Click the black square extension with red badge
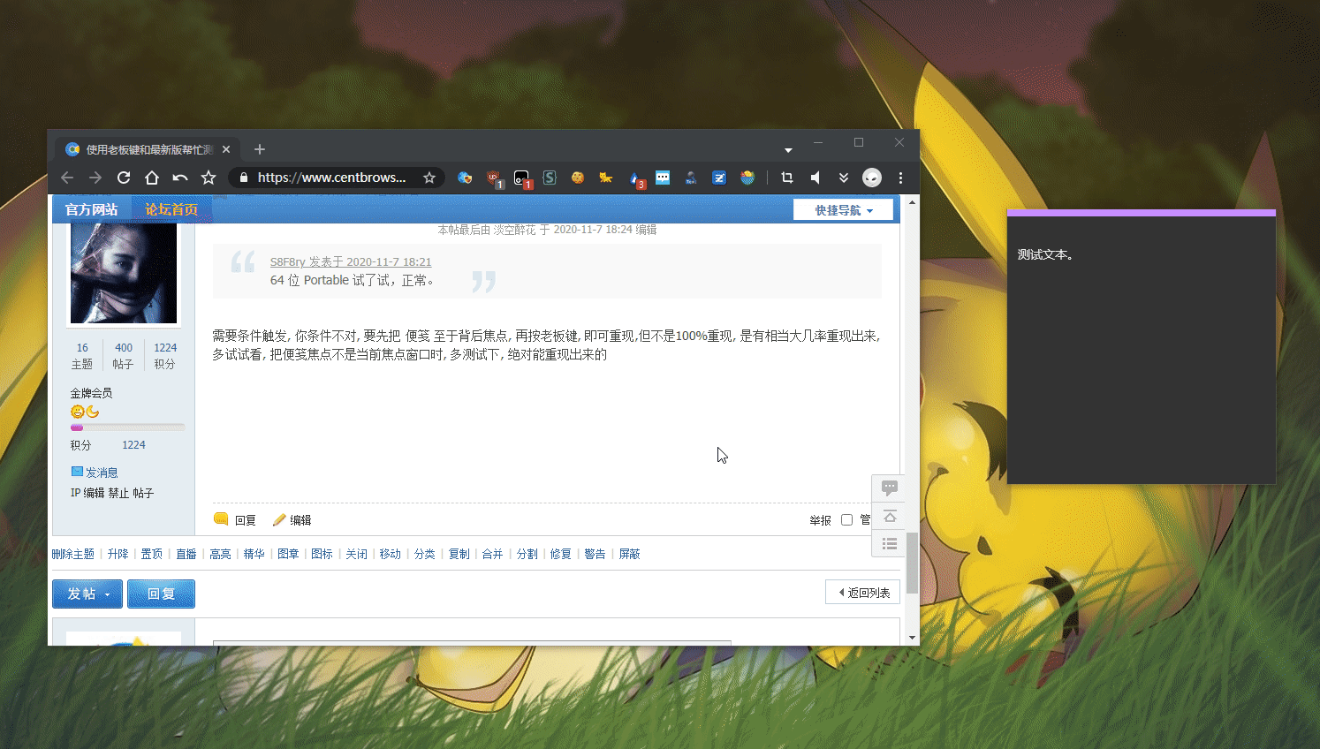The height and width of the screenshot is (749, 1320). (522, 178)
